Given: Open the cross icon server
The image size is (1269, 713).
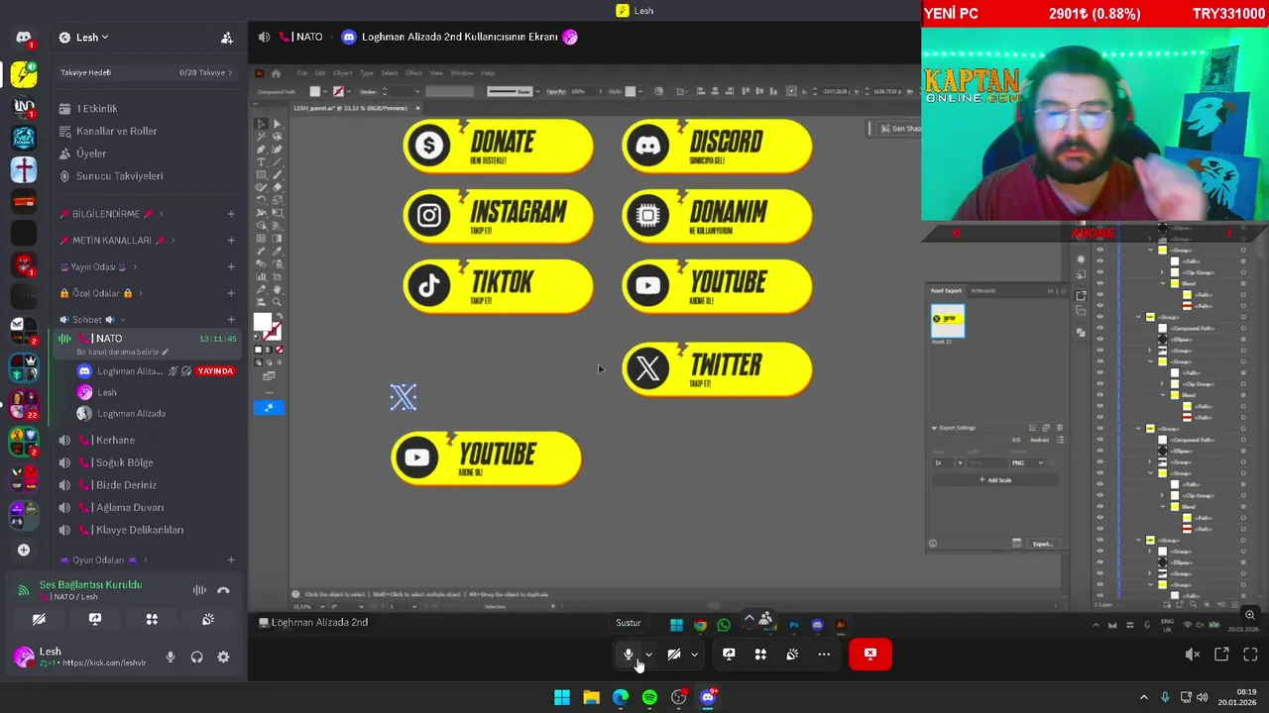Looking at the screenshot, I should click(24, 169).
